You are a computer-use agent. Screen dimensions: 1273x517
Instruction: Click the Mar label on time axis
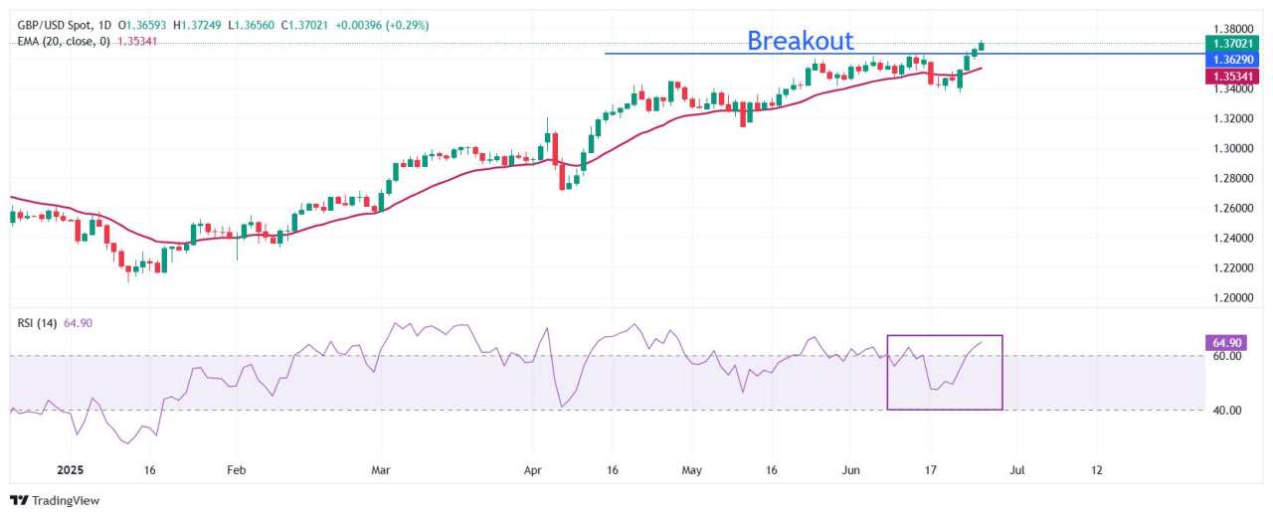pyautogui.click(x=381, y=468)
